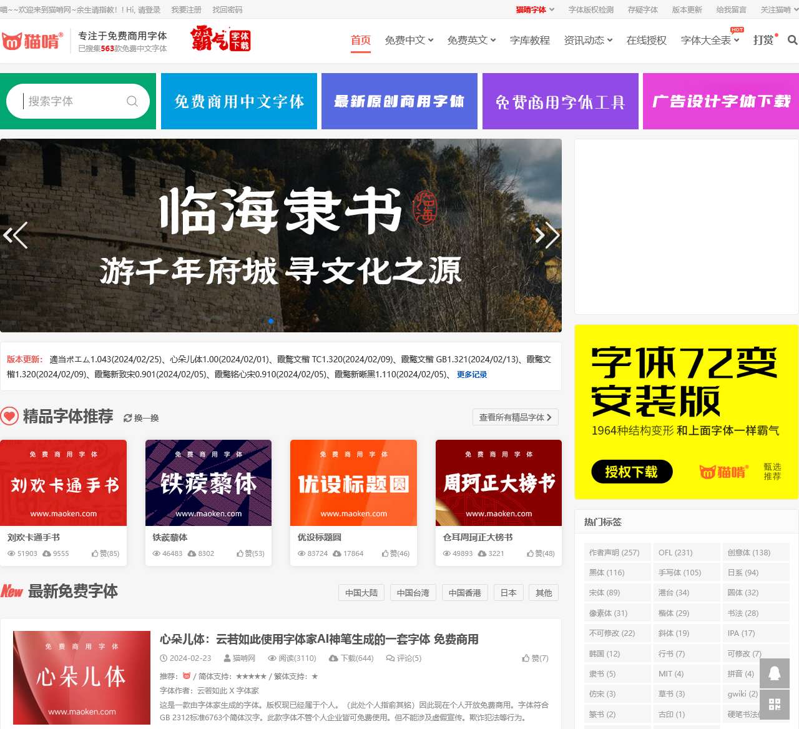The height and width of the screenshot is (729, 799).
Task: Open the 打赏 navigation item
Action: (763, 40)
